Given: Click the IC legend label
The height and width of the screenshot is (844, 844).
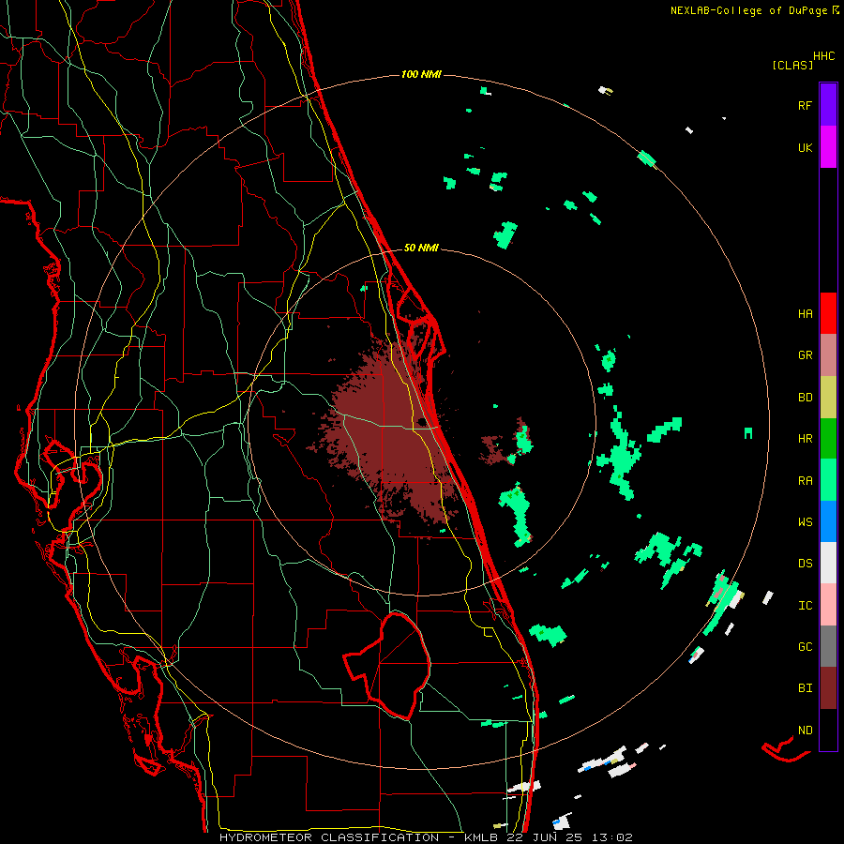Looking at the screenshot, I should pyautogui.click(x=805, y=606).
